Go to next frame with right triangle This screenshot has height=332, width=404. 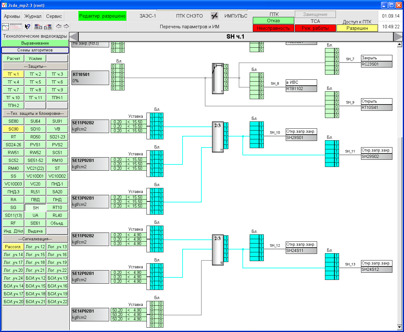398,37
